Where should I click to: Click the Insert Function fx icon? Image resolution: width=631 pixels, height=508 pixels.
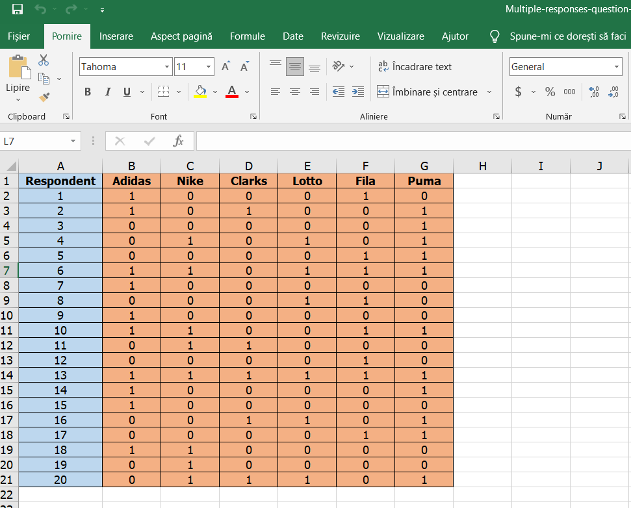(x=178, y=141)
